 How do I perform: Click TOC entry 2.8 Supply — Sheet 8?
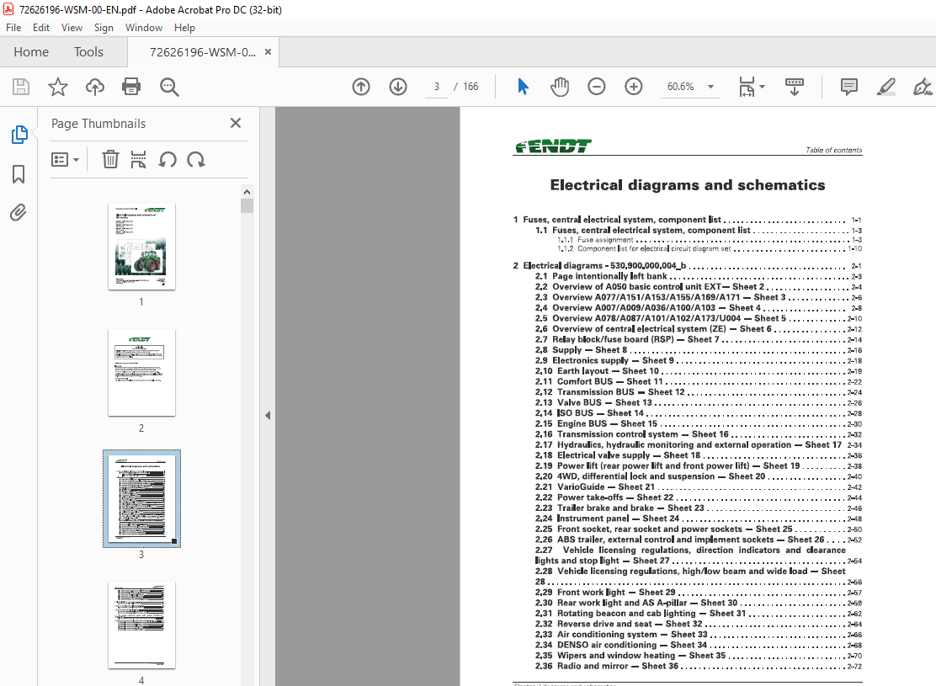pos(699,350)
